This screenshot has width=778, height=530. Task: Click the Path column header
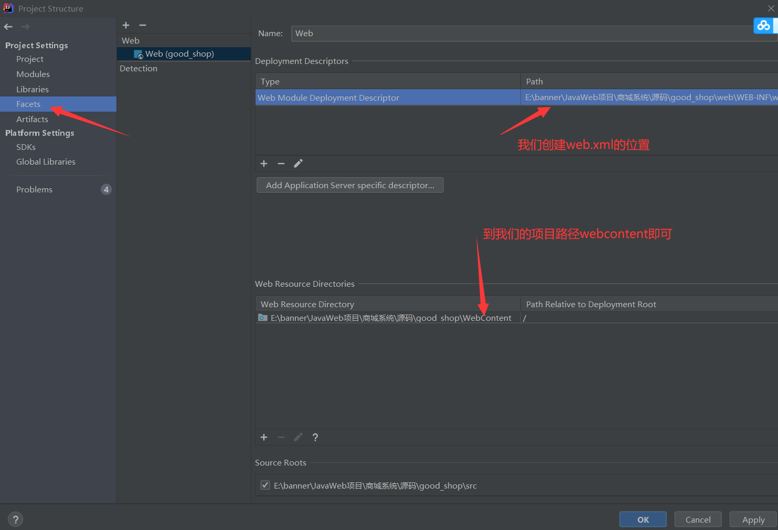click(x=649, y=82)
